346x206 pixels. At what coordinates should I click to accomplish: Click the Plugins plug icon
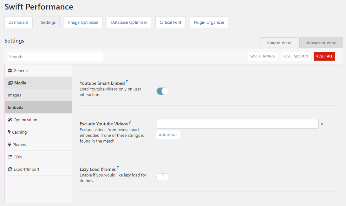click(x=10, y=144)
